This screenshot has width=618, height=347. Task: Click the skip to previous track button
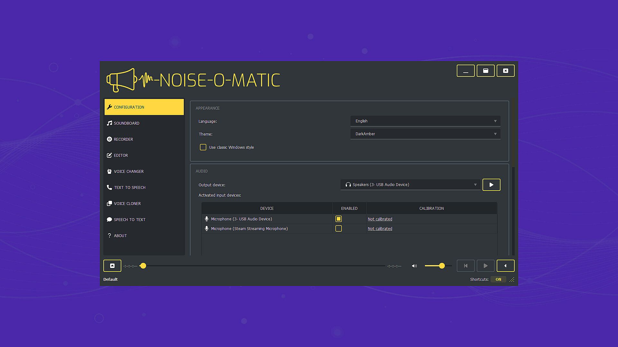465,266
